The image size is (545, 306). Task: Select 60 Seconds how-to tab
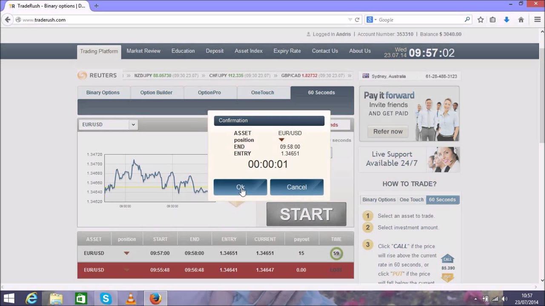tap(442, 200)
